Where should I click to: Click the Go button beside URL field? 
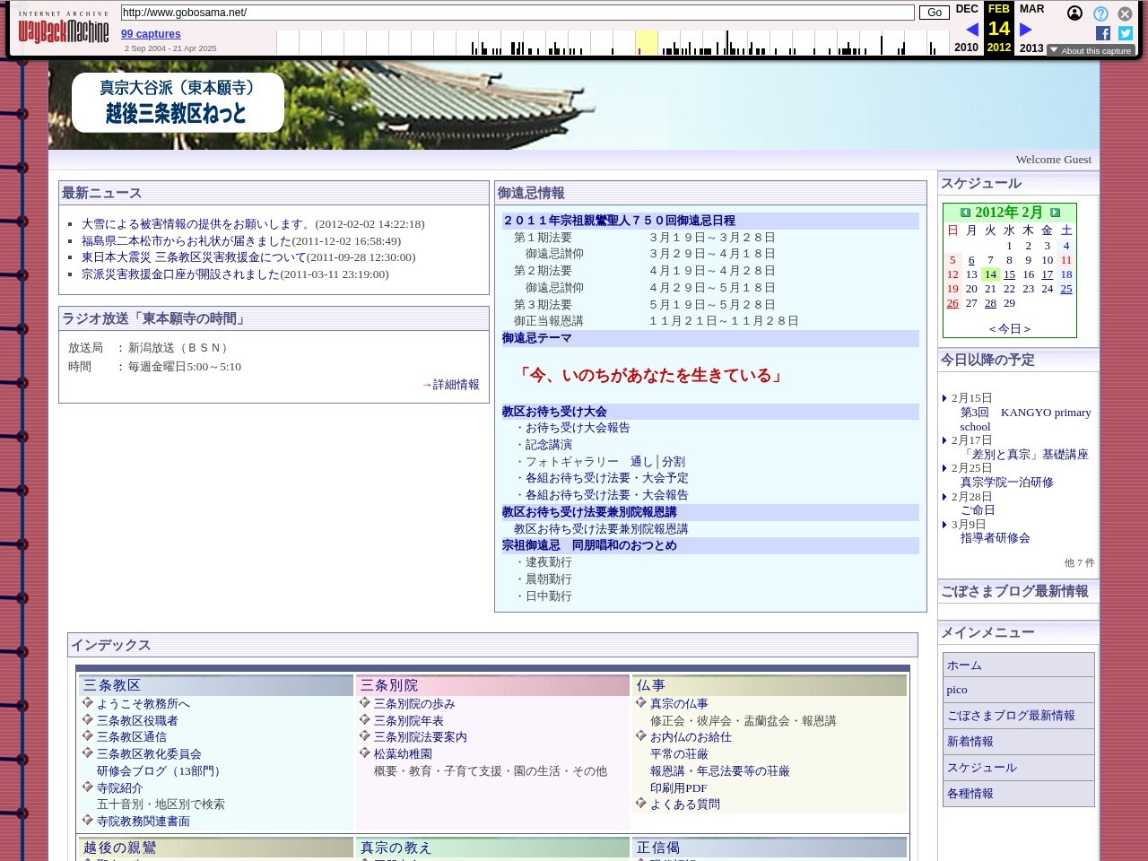[x=934, y=13]
